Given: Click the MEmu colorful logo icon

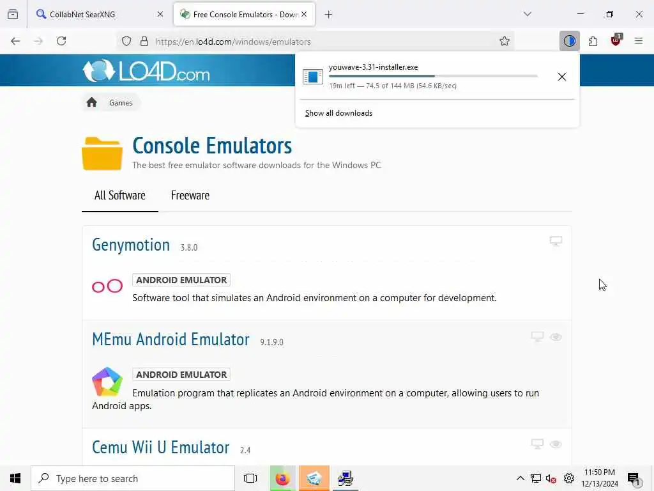Looking at the screenshot, I should pyautogui.click(x=107, y=382).
